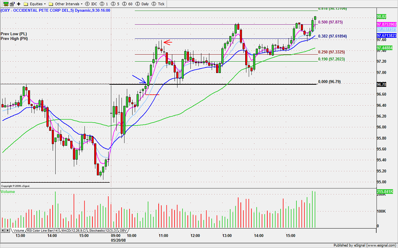Click the 05/20/08 date label
Viewport: 398px width, 248px height.
click(118, 240)
